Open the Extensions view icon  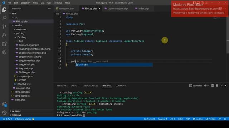click(4, 44)
